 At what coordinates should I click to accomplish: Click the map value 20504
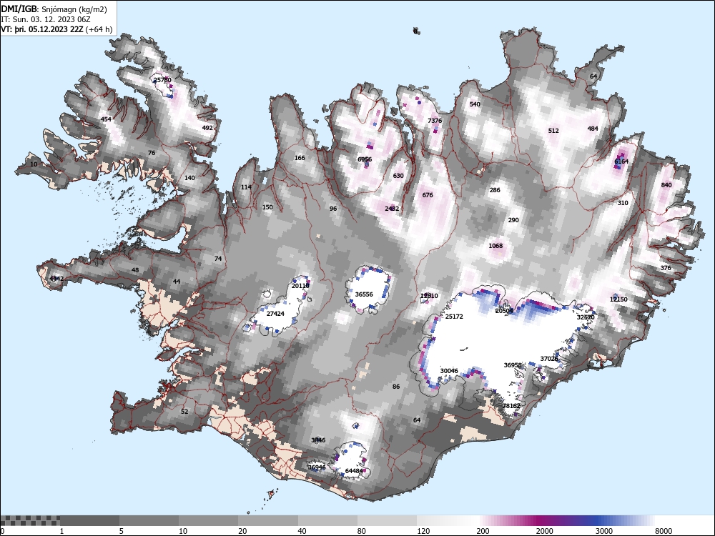click(504, 311)
